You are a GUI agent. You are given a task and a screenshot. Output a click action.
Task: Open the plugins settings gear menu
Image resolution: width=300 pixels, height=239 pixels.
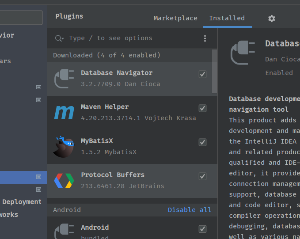click(x=271, y=19)
